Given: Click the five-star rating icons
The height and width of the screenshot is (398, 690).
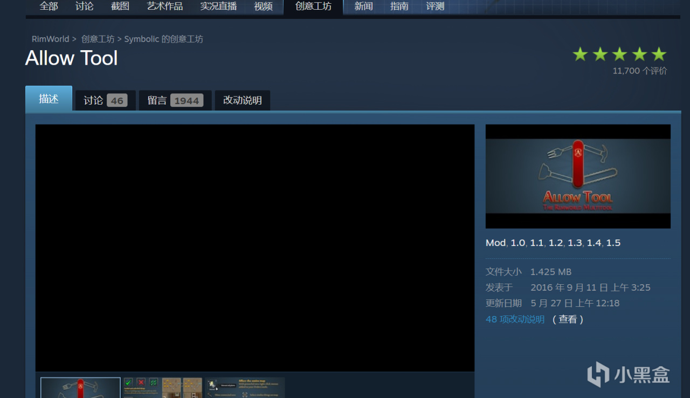Looking at the screenshot, I should (619, 54).
